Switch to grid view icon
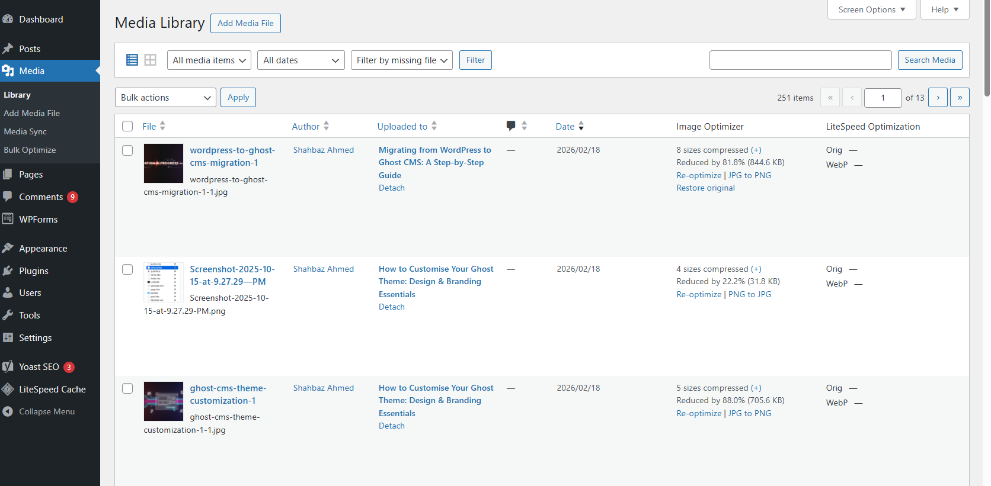991x486 pixels. (151, 60)
